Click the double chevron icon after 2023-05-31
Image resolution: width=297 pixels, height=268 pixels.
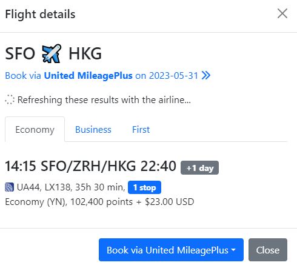point(206,76)
